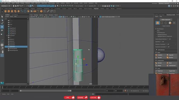Click the Combine button
This screenshot has height=100, width=179.
click(160, 55)
